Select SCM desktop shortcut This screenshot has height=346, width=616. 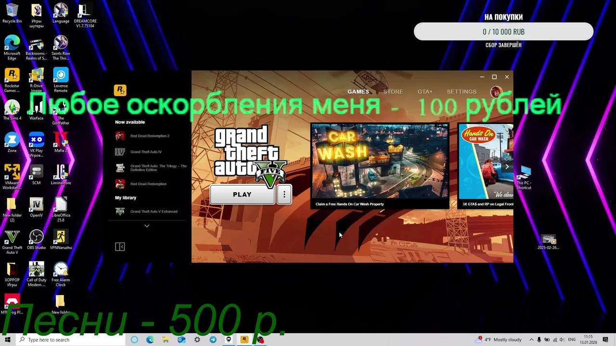point(36,175)
